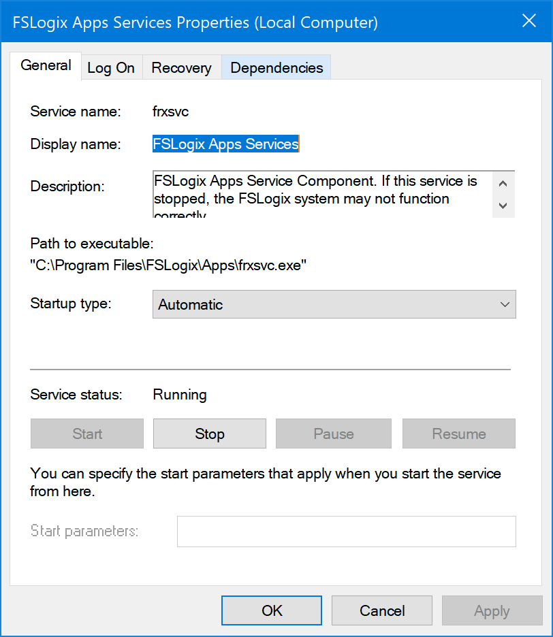553x637 pixels.
Task: Apply the service settings
Action: pos(492,610)
